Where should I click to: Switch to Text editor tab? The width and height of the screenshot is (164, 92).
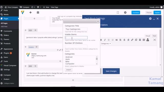click(154, 36)
